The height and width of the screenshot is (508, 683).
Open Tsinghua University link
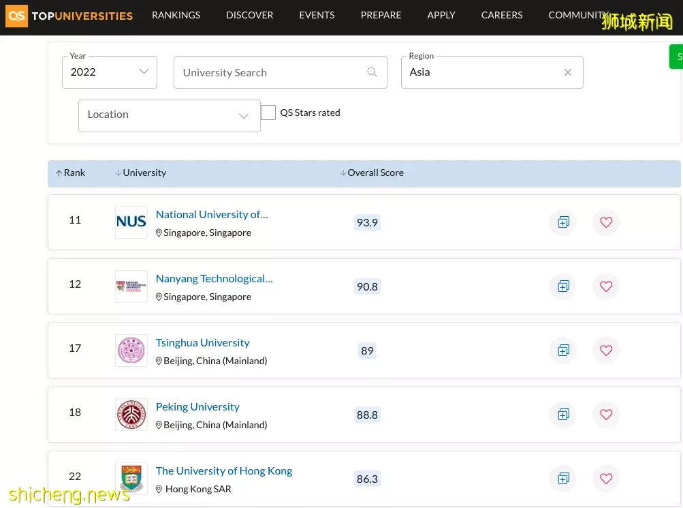[202, 343]
